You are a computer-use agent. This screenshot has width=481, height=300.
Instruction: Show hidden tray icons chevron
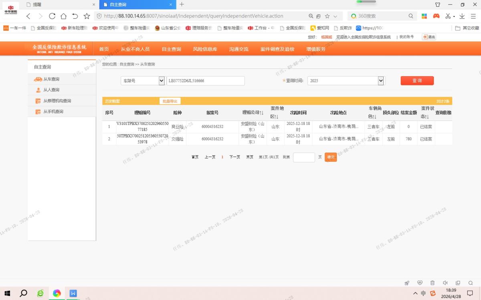(415, 293)
